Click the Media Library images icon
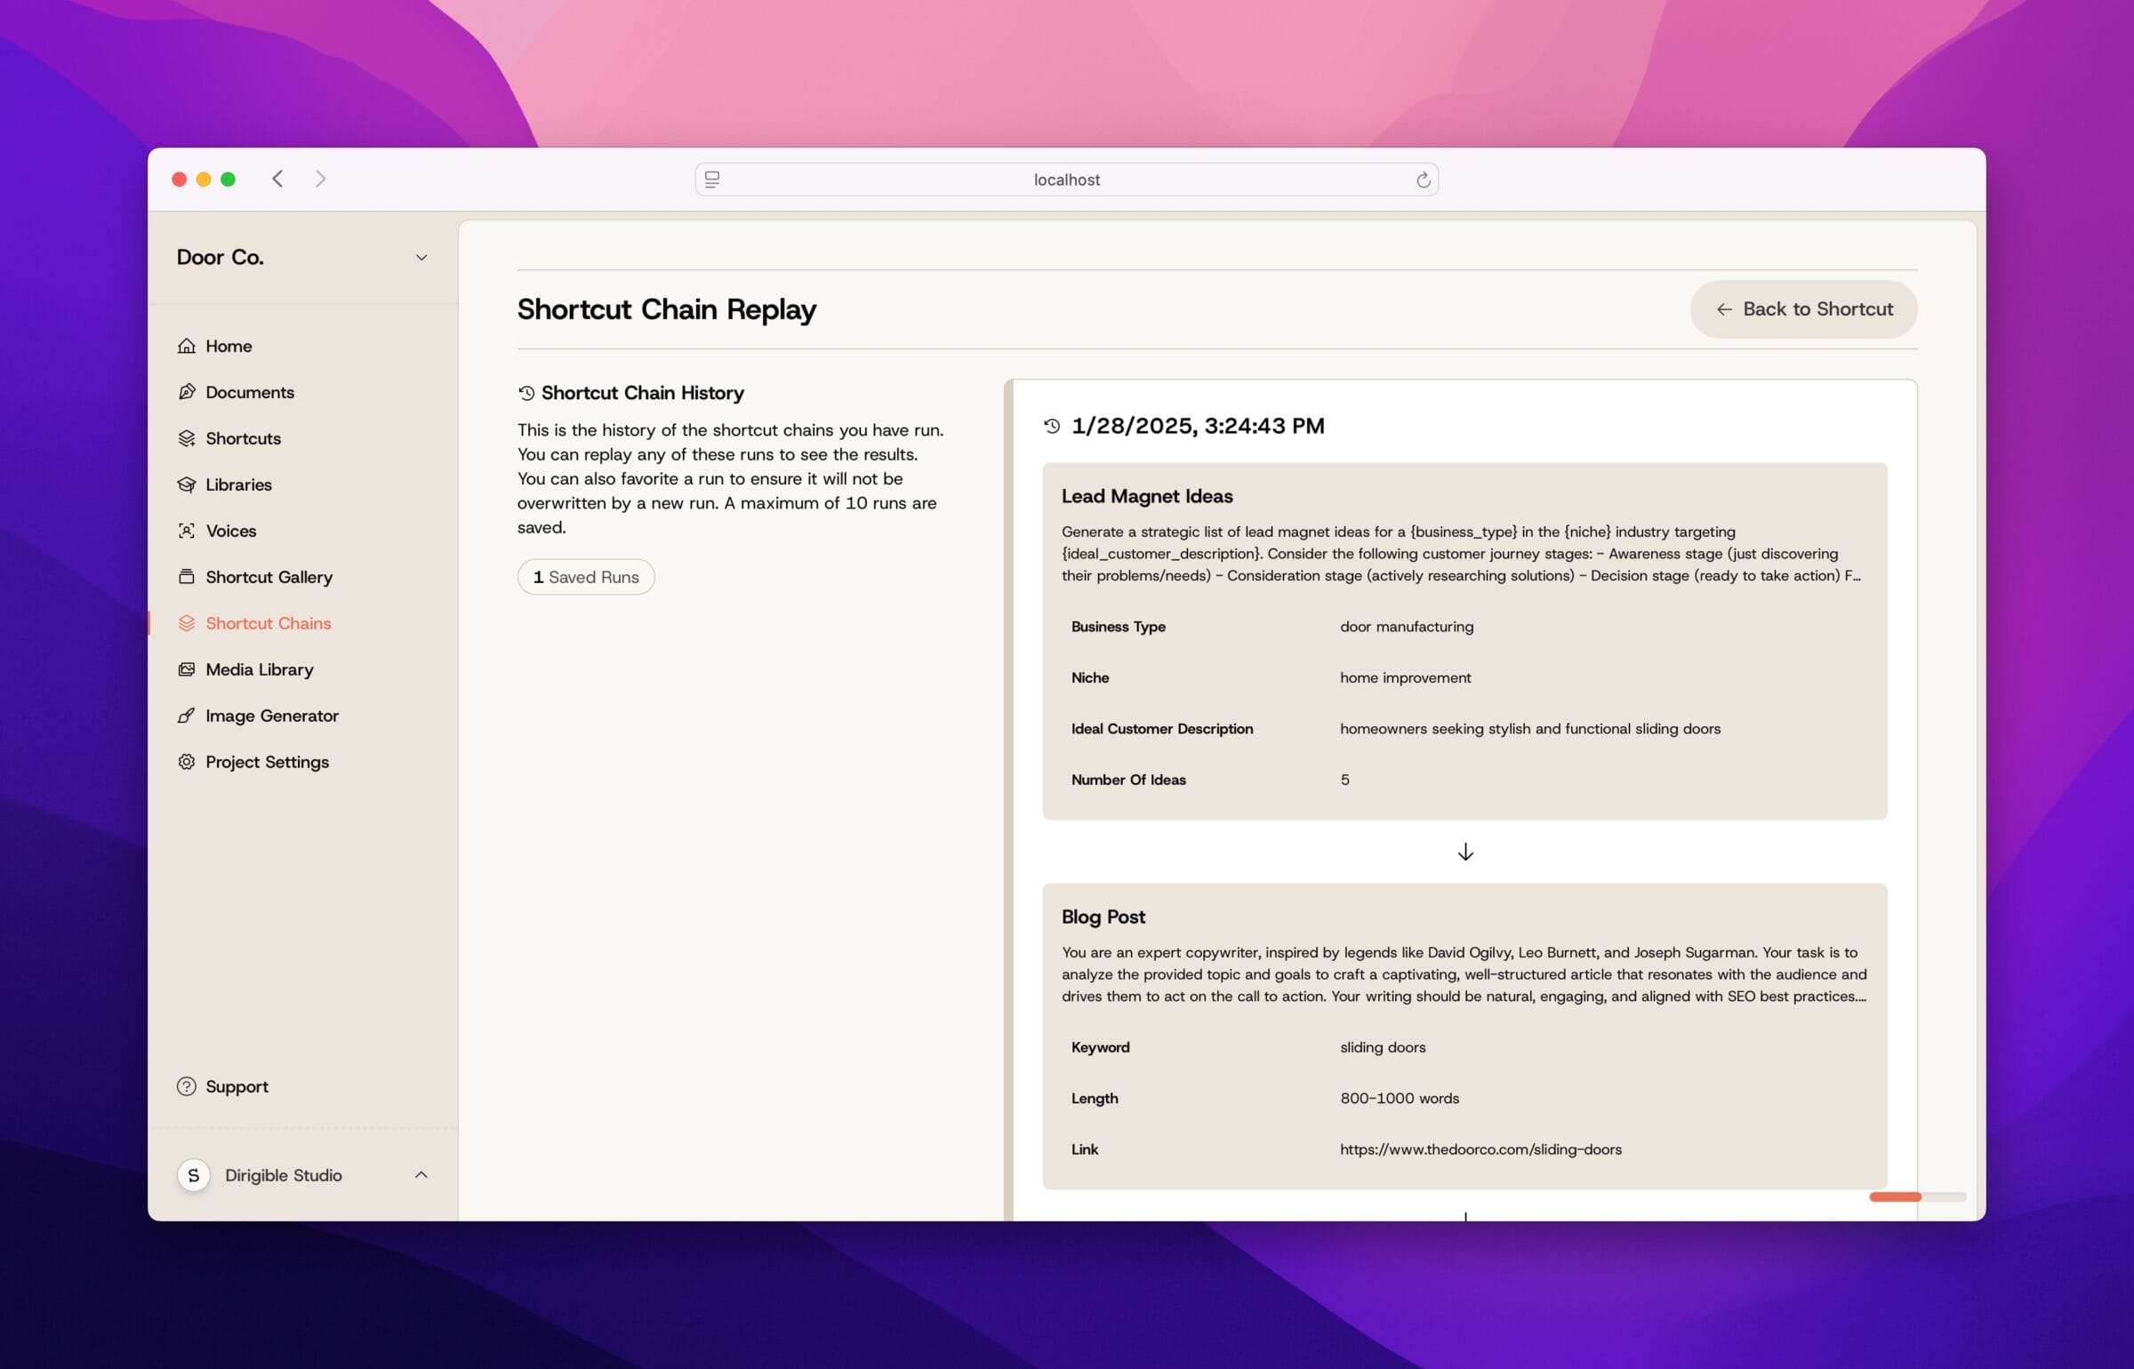The height and width of the screenshot is (1369, 2134). click(186, 669)
